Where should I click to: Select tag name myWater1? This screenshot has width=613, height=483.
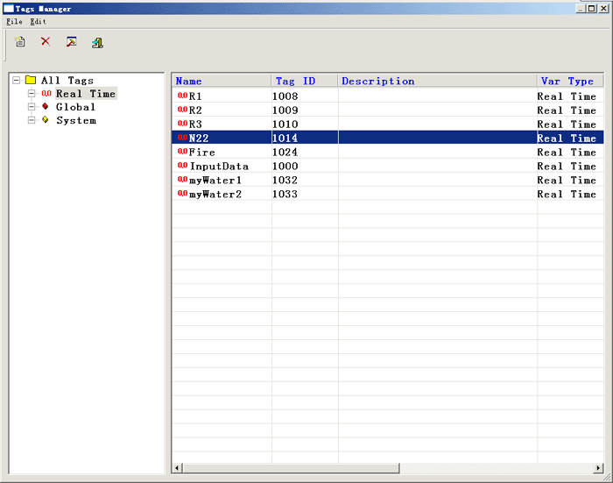tap(215, 180)
